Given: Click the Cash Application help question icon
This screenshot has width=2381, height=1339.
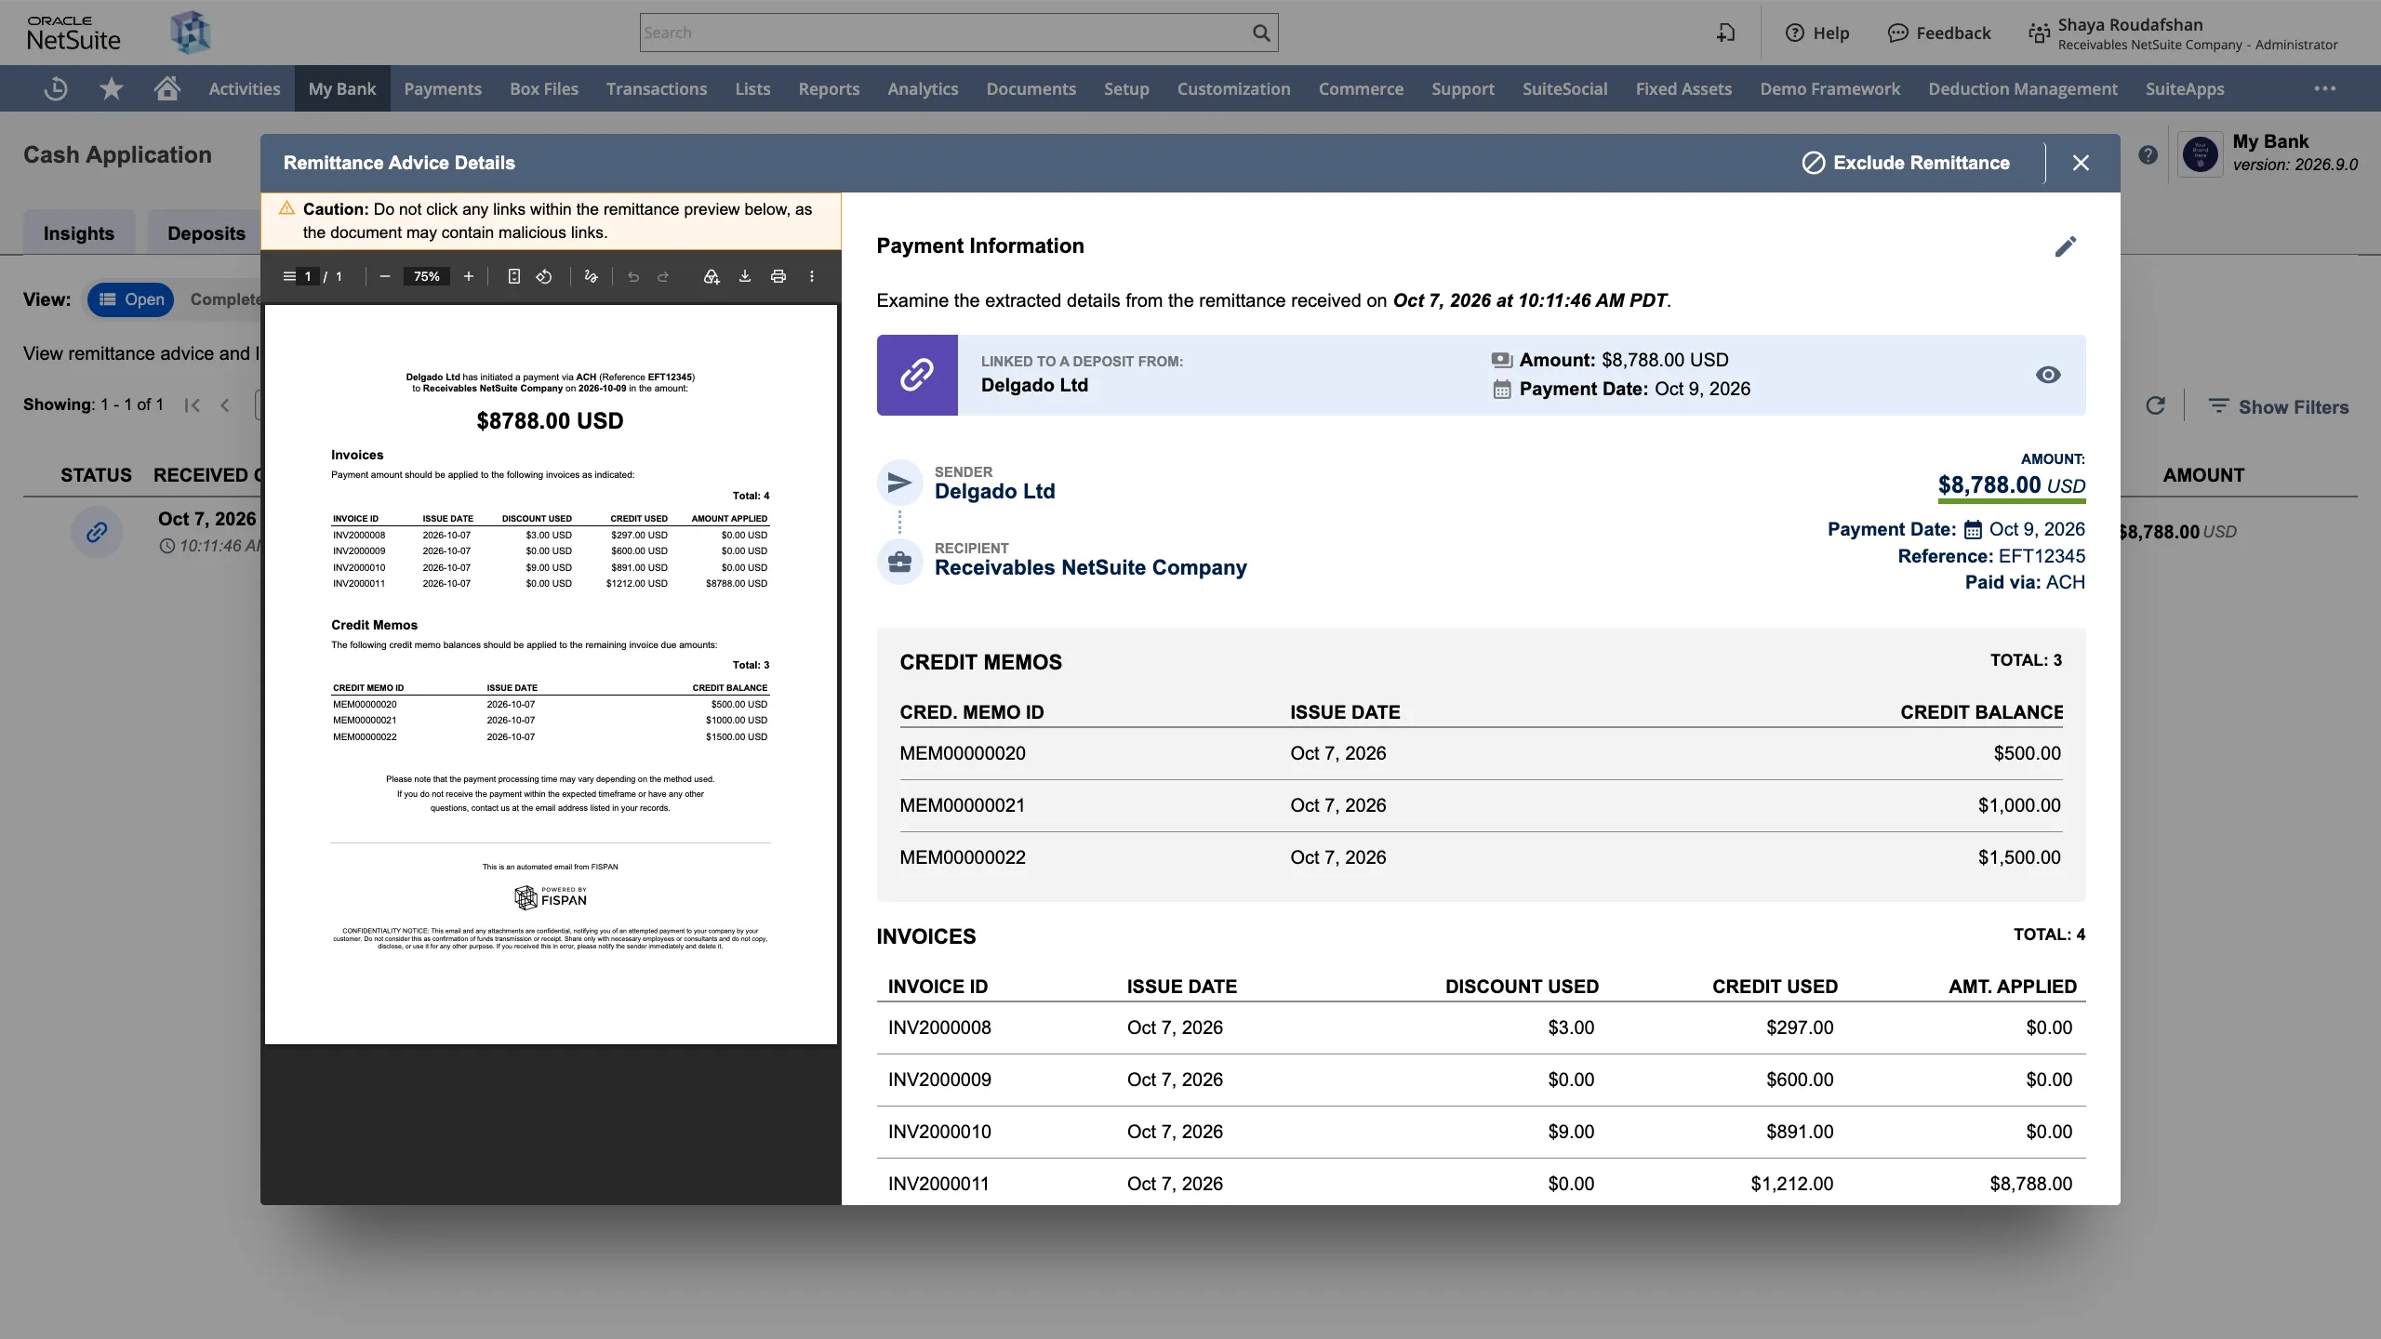Looking at the screenshot, I should [2148, 155].
